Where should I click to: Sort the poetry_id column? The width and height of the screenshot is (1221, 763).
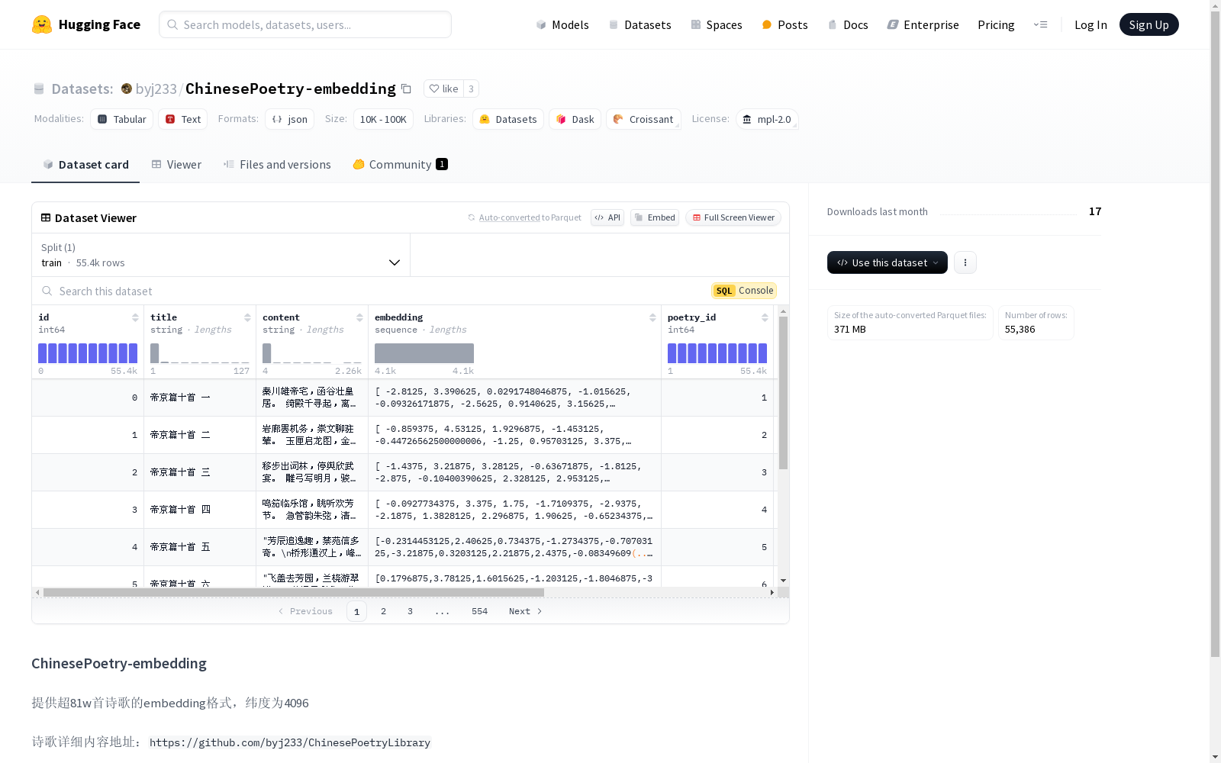pos(765,317)
